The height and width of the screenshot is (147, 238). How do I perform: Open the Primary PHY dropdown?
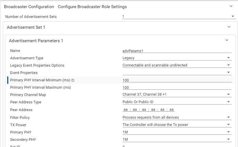coord(176,132)
